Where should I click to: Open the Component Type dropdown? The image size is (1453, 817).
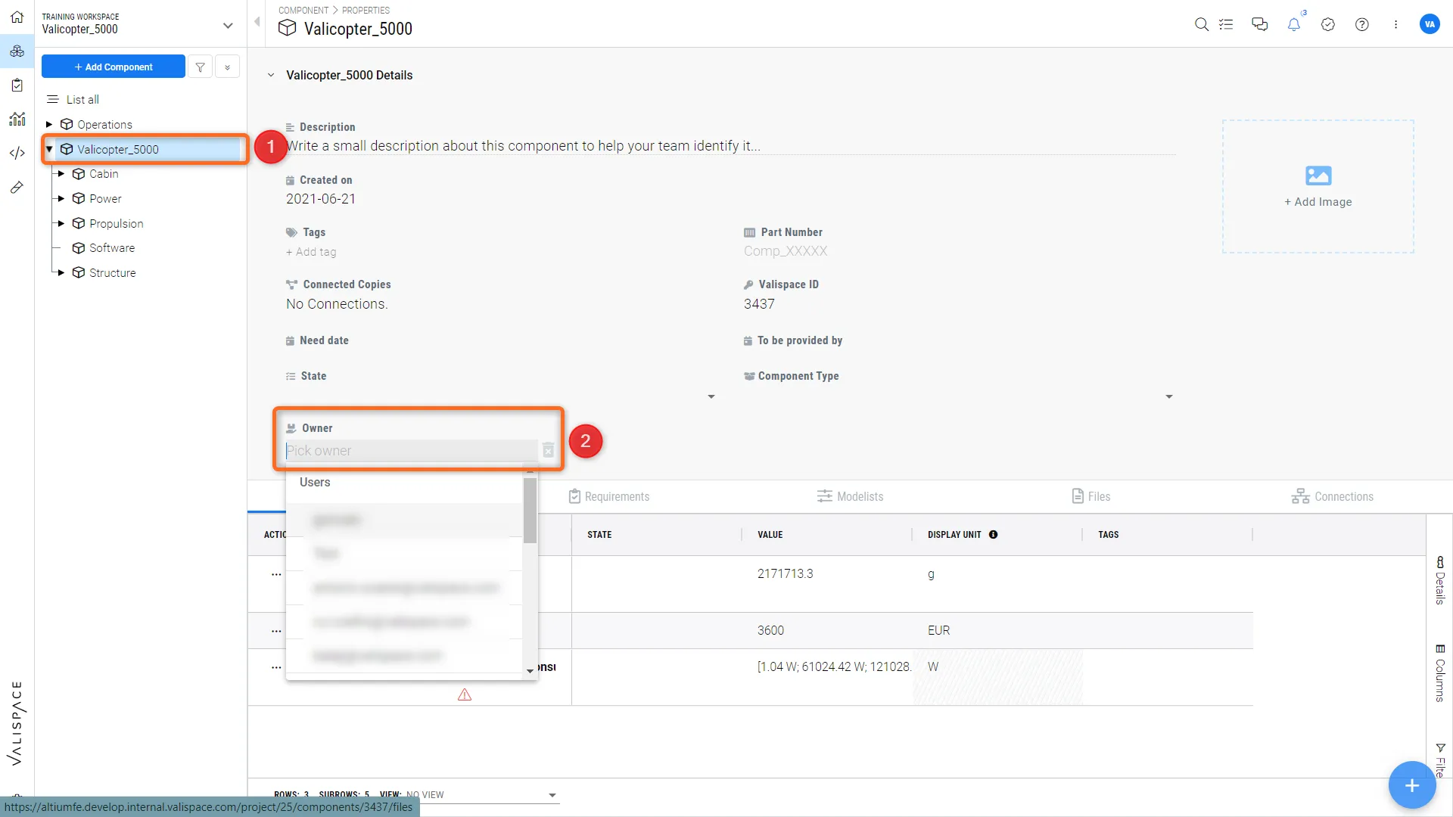(1168, 396)
